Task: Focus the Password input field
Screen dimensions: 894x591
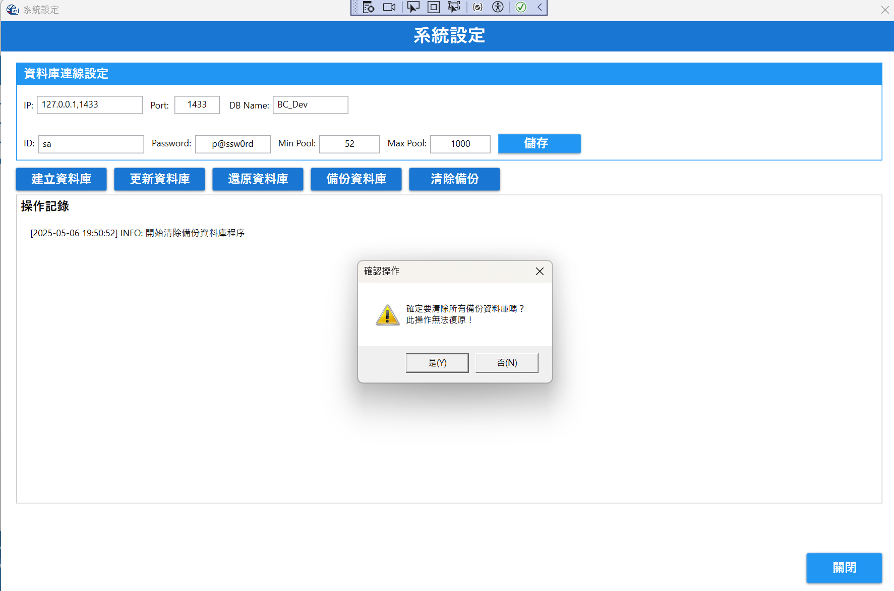Action: [x=232, y=144]
